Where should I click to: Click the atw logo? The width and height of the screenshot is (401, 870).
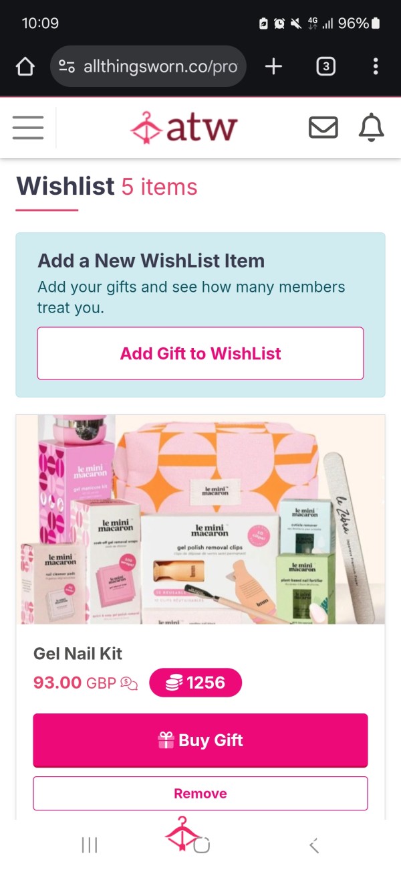pos(184,127)
